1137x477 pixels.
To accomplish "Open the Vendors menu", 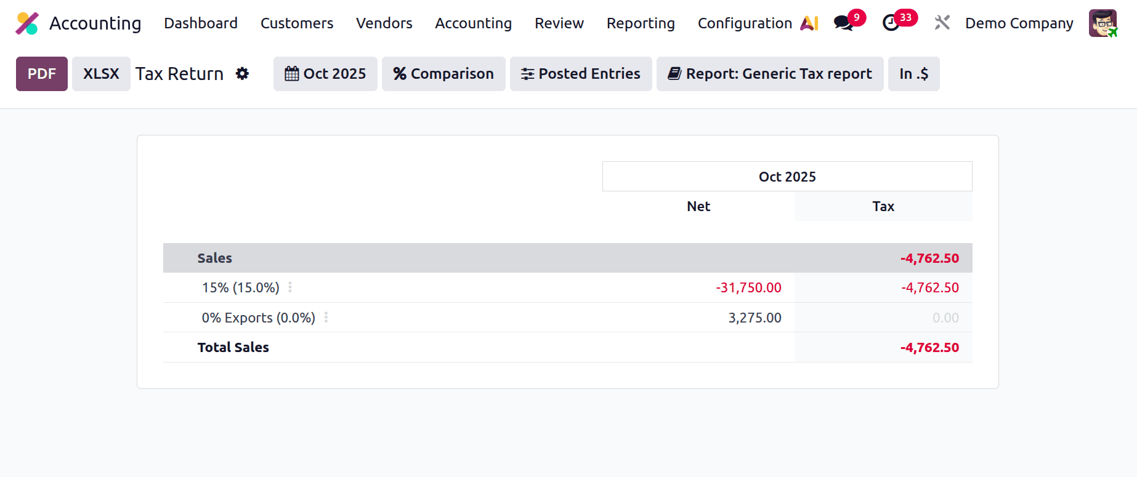I will 384,23.
